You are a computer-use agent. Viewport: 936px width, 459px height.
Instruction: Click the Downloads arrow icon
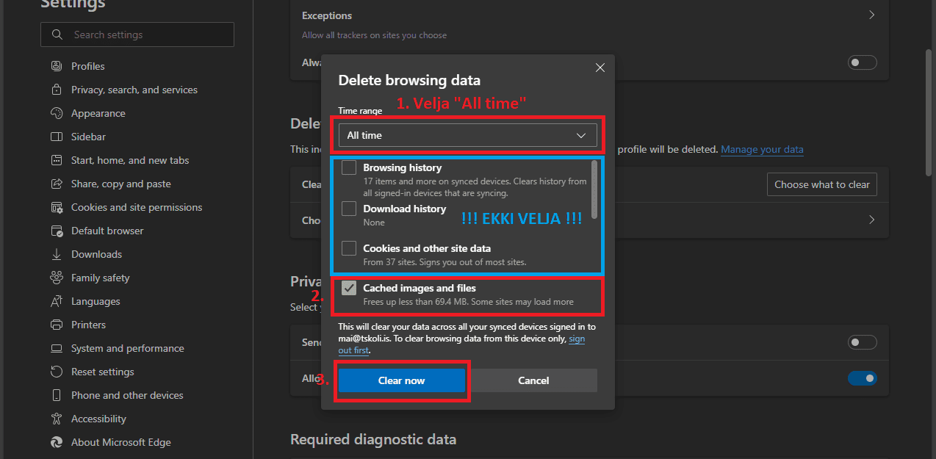click(x=57, y=254)
